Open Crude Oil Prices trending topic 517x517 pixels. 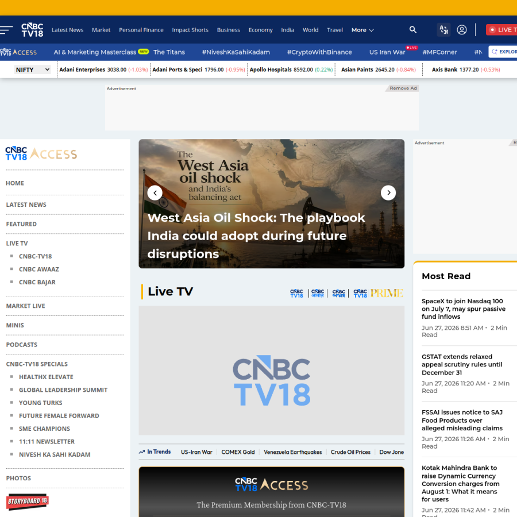(x=350, y=452)
